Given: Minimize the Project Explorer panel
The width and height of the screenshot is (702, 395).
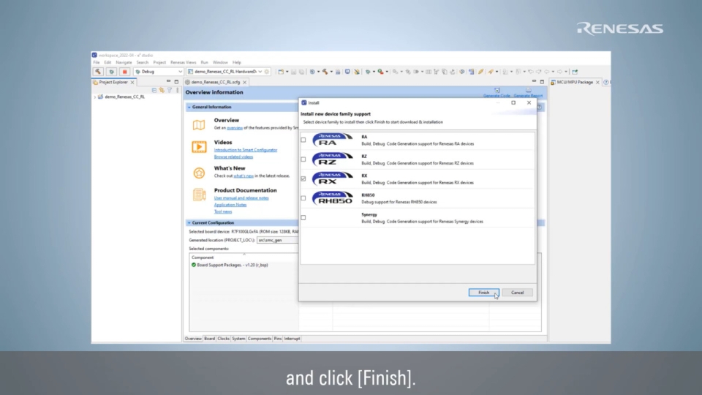Looking at the screenshot, I should [x=168, y=82].
